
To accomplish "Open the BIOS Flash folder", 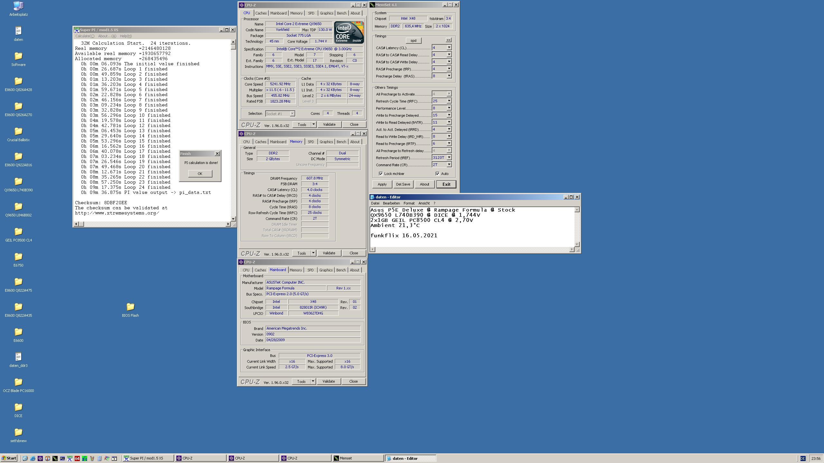I will (130, 310).
